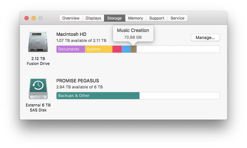Minimize the window with yellow button
The width and height of the screenshot is (247, 148).
click(34, 18)
